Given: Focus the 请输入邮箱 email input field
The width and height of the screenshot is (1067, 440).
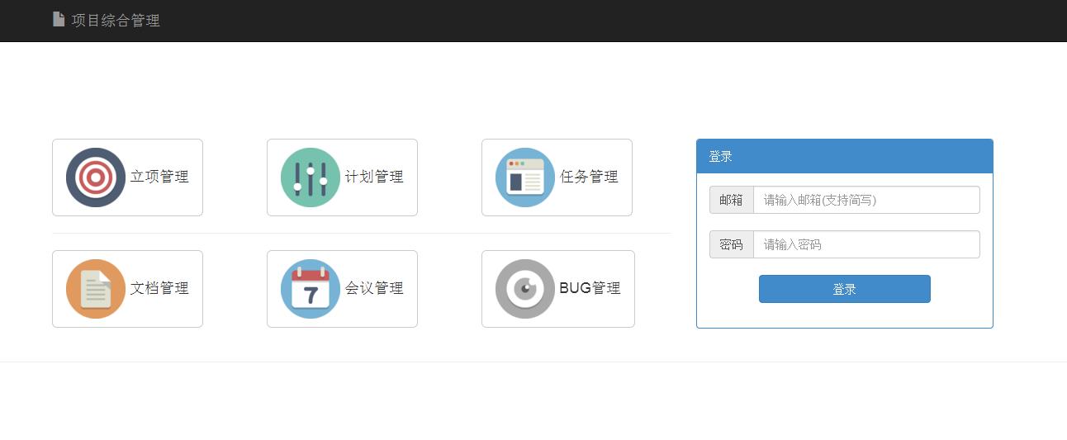Looking at the screenshot, I should (x=866, y=200).
